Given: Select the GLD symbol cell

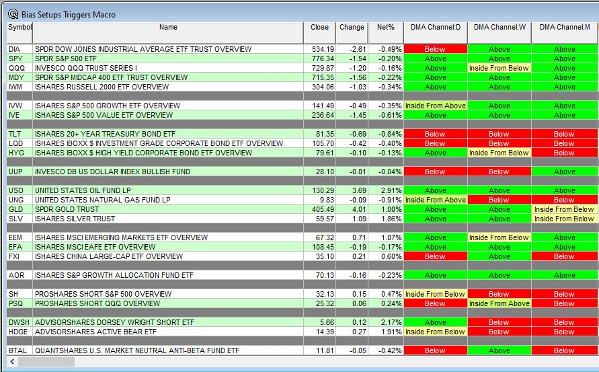Looking at the screenshot, I should coord(20,209).
